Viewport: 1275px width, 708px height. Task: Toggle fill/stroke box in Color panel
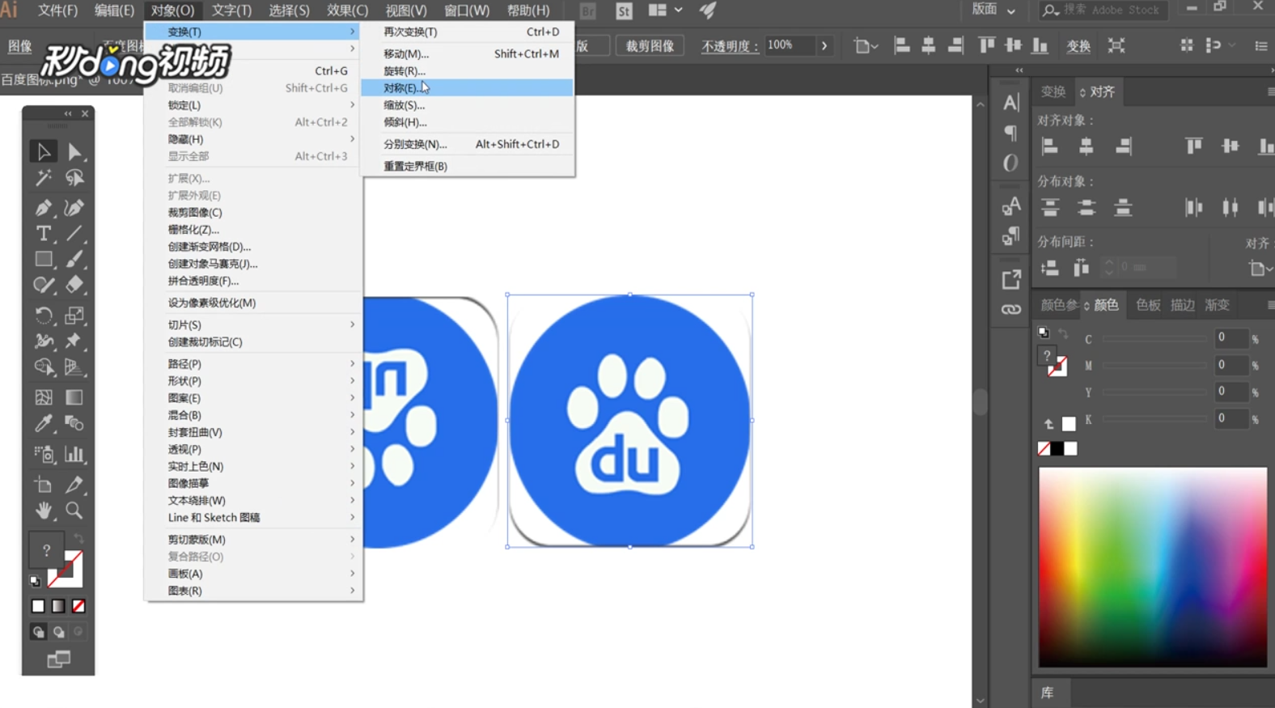1053,362
